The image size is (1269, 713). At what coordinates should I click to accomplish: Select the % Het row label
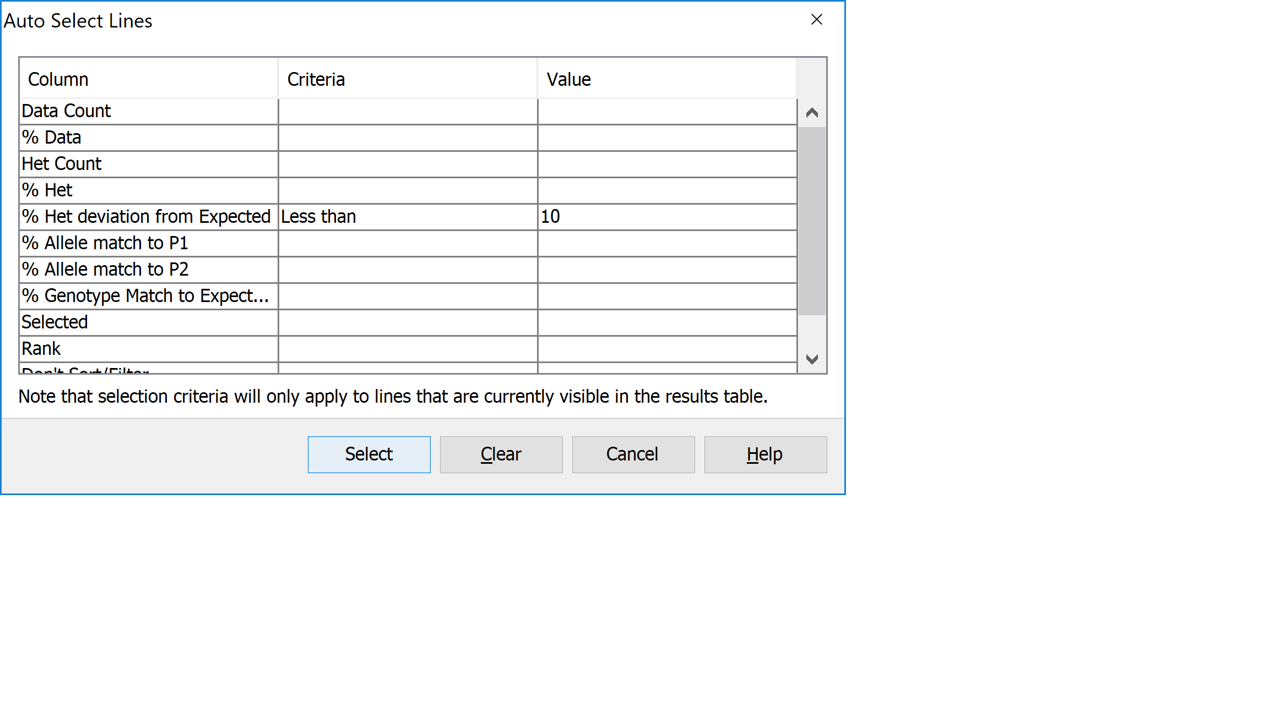pyautogui.click(x=149, y=191)
